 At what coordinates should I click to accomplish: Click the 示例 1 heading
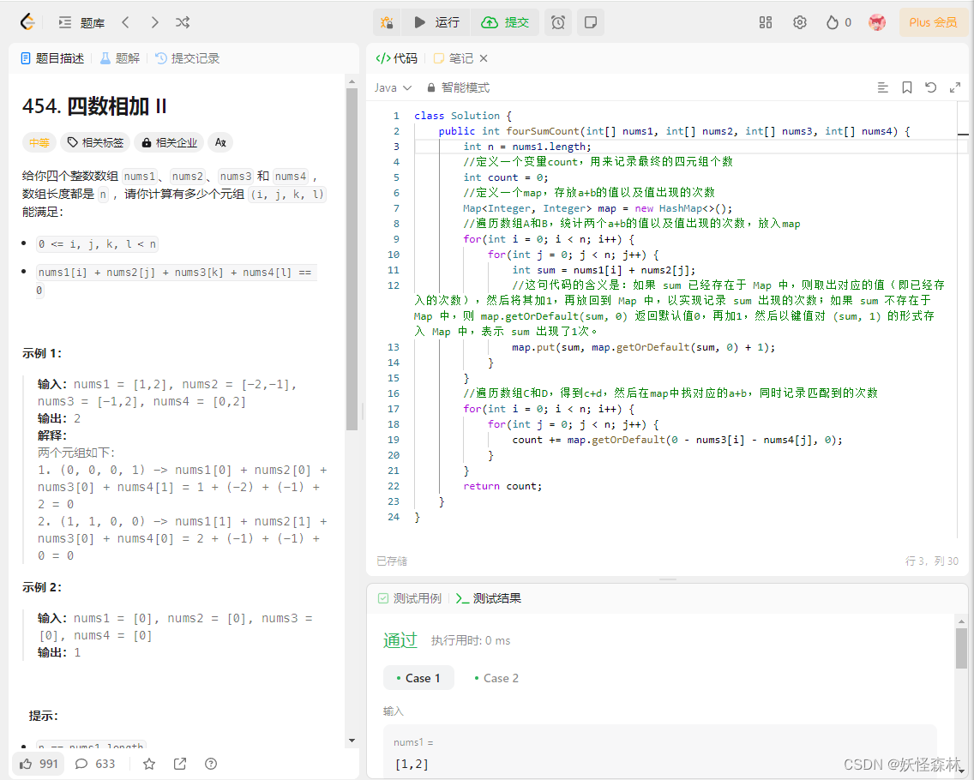pyautogui.click(x=42, y=353)
